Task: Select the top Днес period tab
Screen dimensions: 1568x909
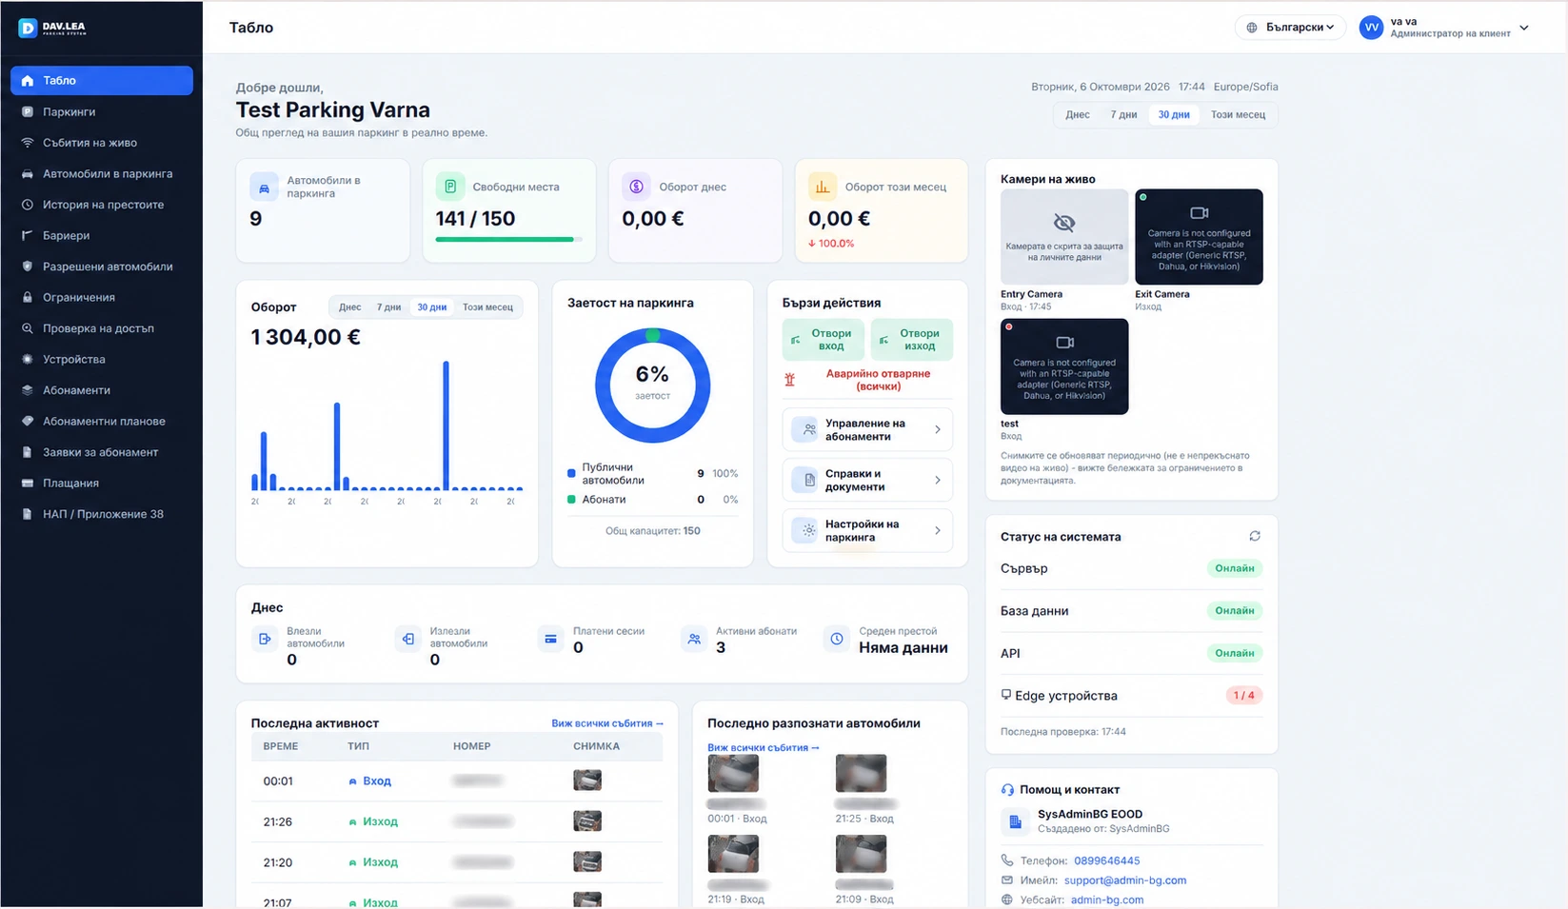Action: (1078, 114)
